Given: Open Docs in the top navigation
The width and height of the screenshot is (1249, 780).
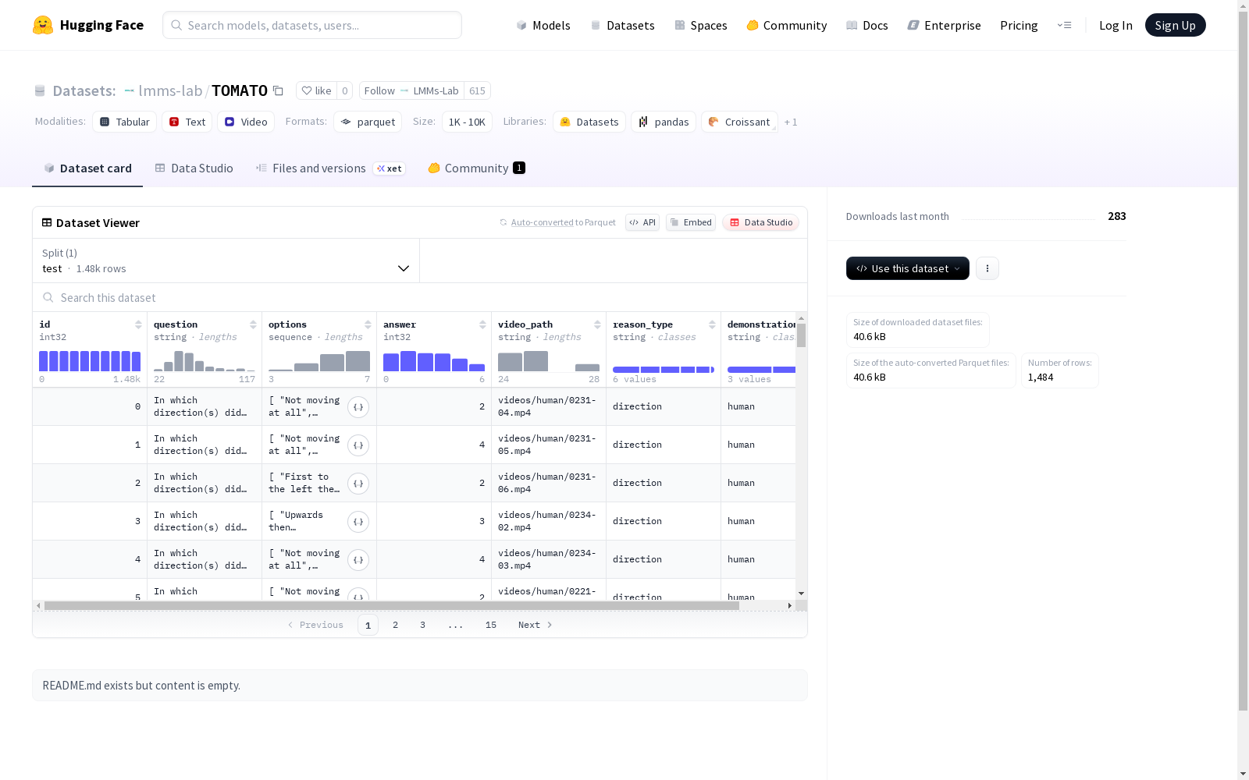Looking at the screenshot, I should 867,25.
